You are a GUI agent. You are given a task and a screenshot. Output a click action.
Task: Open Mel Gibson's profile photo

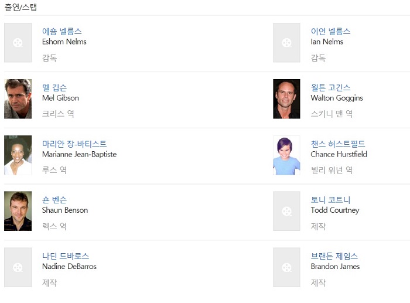coord(18,99)
